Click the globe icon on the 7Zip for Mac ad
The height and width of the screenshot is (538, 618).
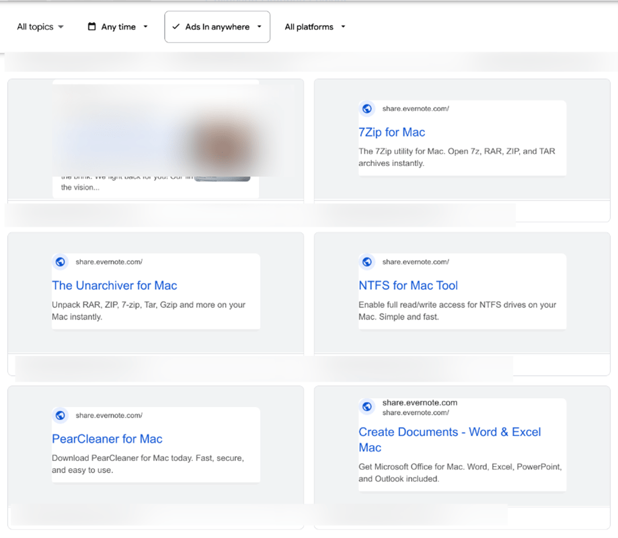coord(367,108)
